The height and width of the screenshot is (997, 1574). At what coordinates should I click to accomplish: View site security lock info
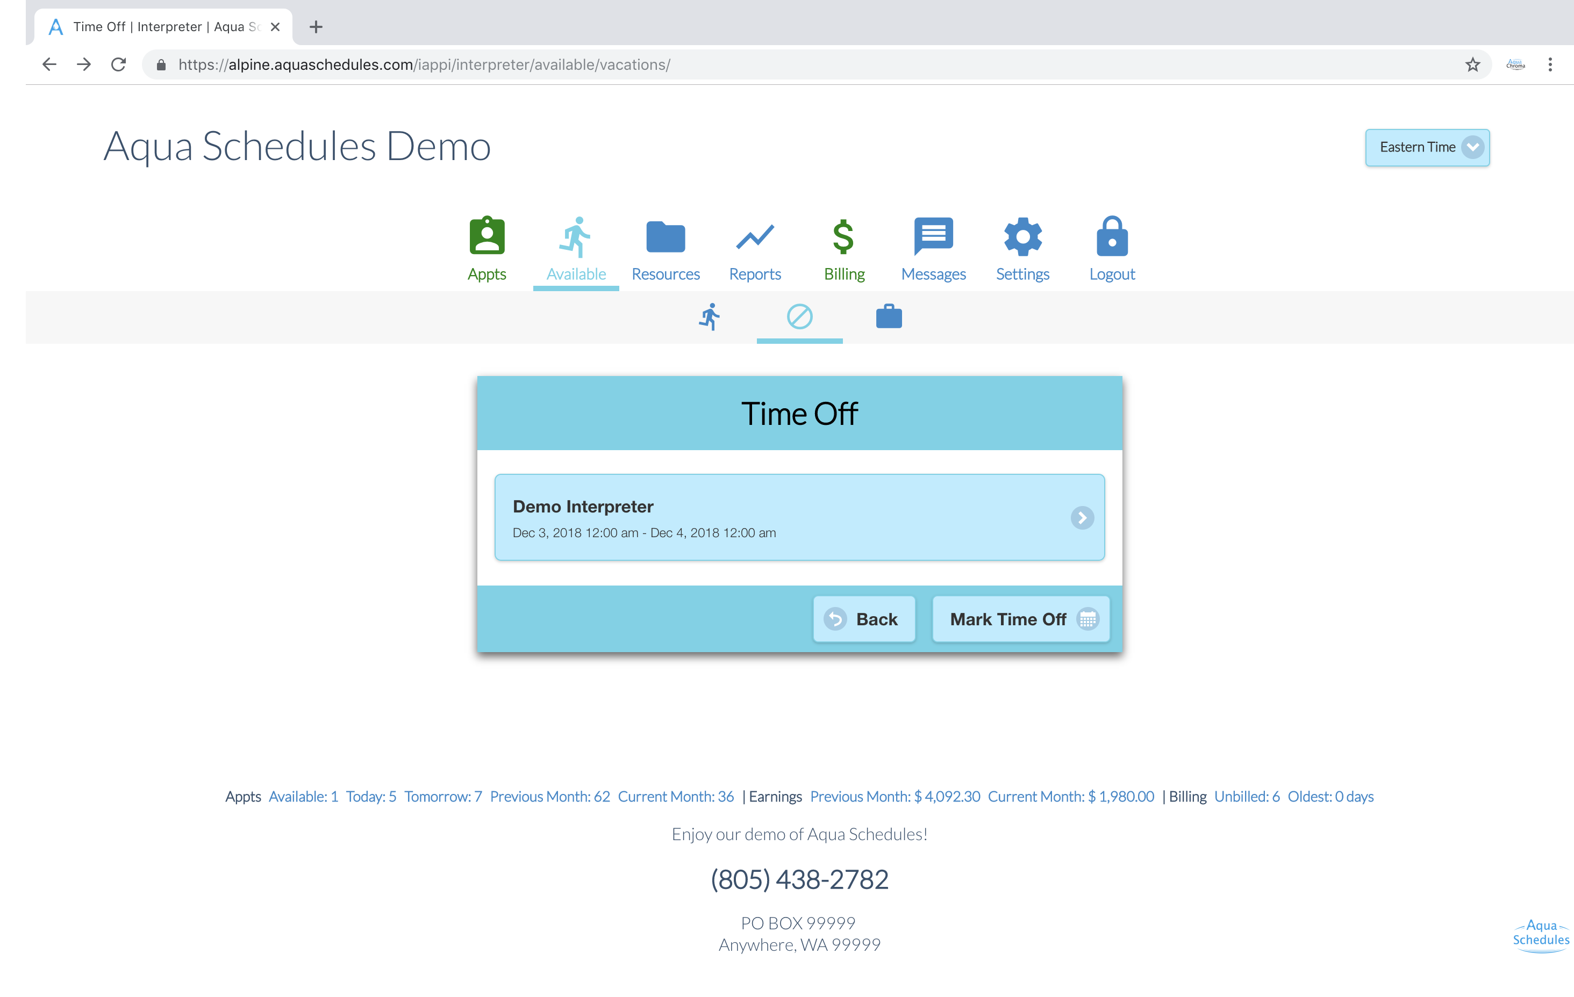161,64
